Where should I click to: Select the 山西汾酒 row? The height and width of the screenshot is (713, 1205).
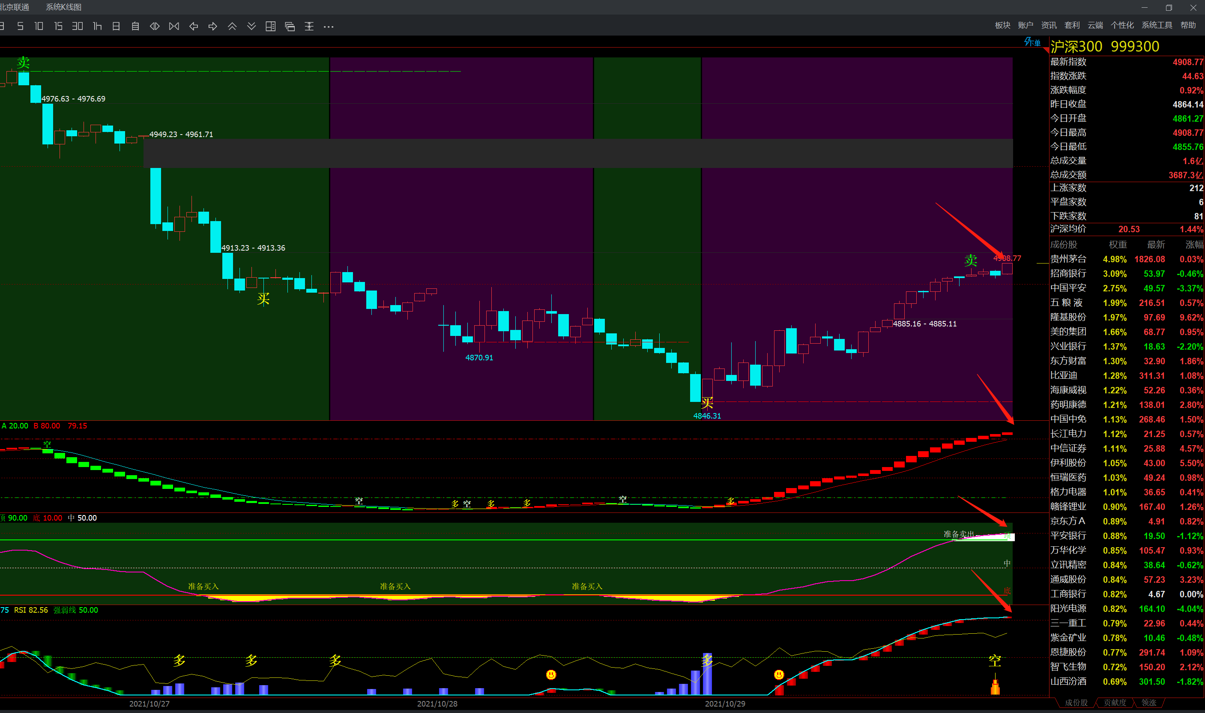point(1127,681)
